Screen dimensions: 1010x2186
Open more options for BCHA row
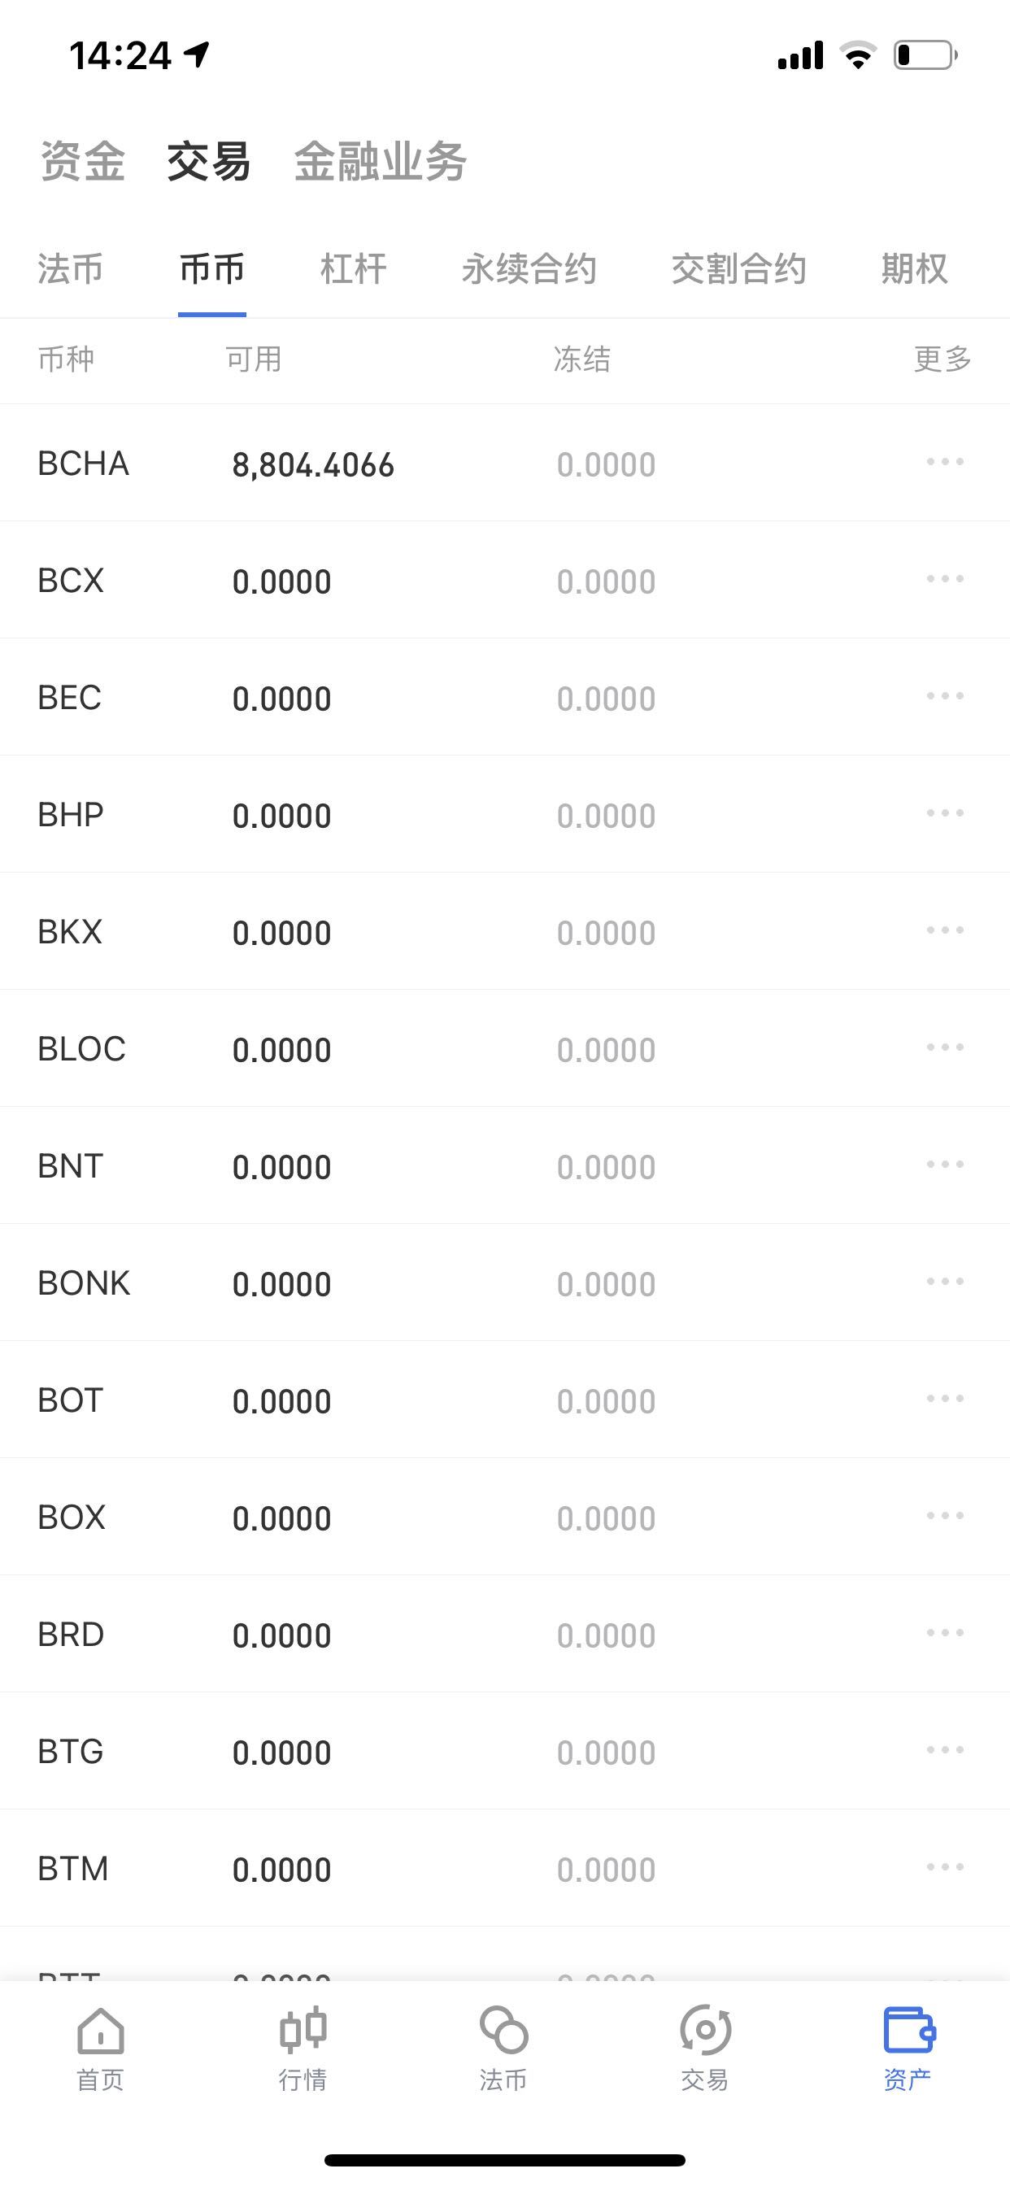945,462
